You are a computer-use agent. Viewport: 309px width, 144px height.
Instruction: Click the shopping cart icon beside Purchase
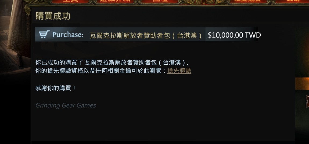pos(44,34)
